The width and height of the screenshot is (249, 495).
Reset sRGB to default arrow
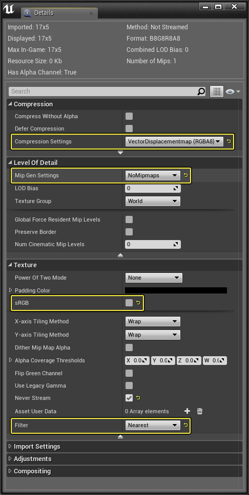pos(138,303)
